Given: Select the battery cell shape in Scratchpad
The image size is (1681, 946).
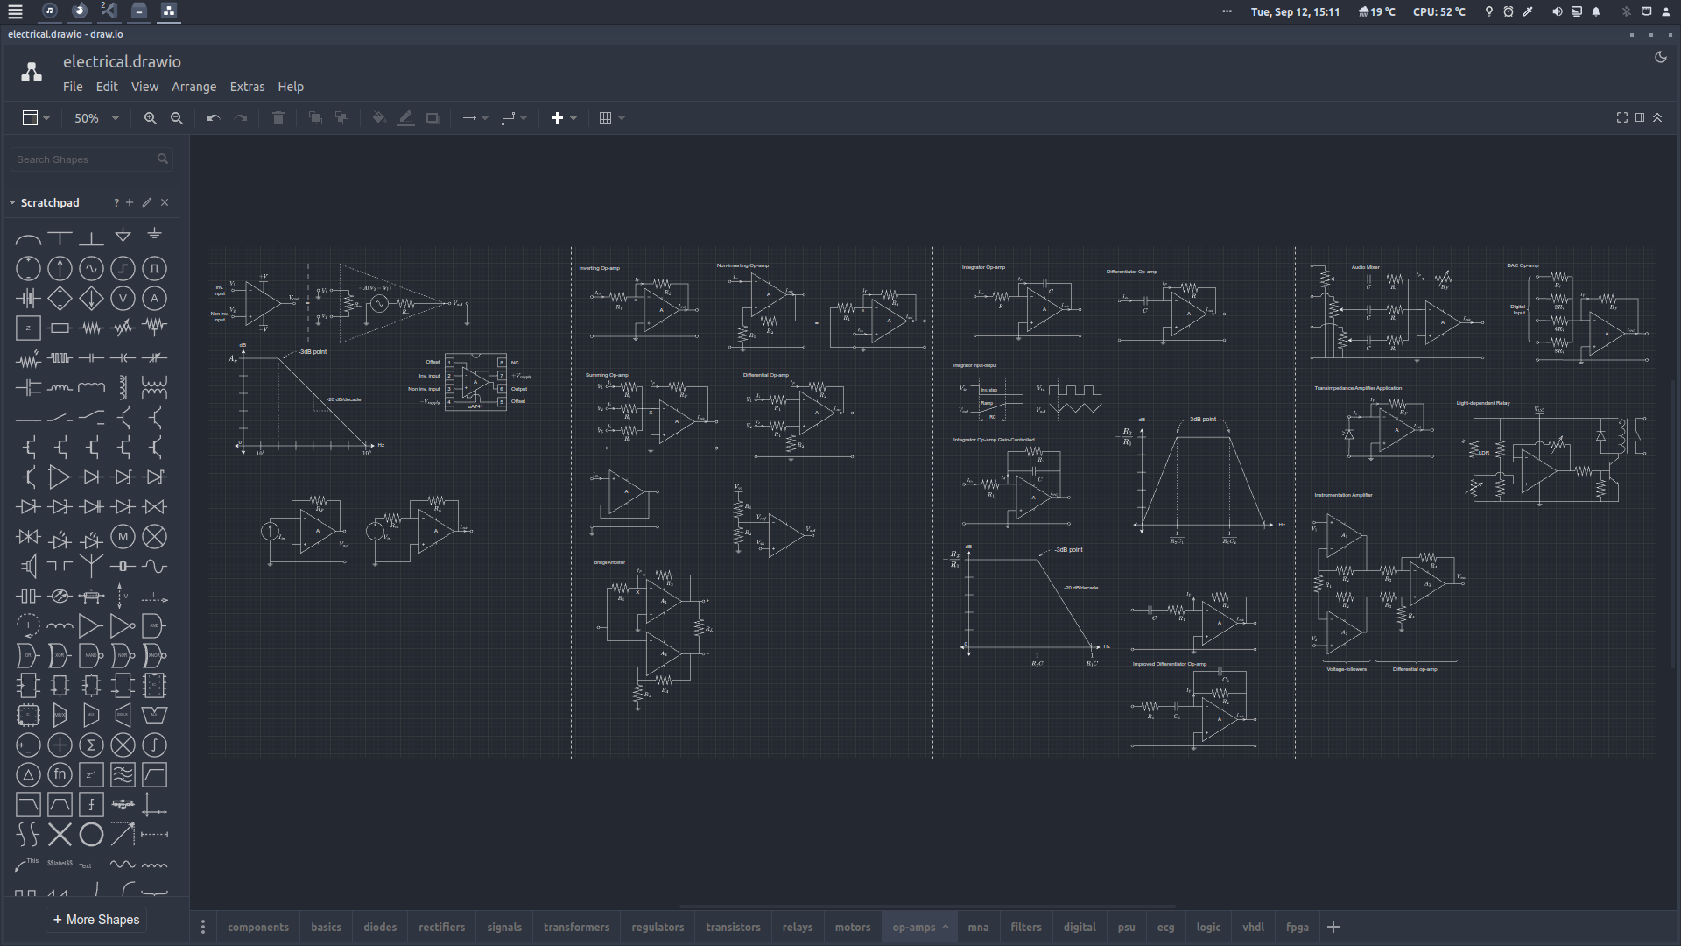Looking at the screenshot, I should click(28, 299).
